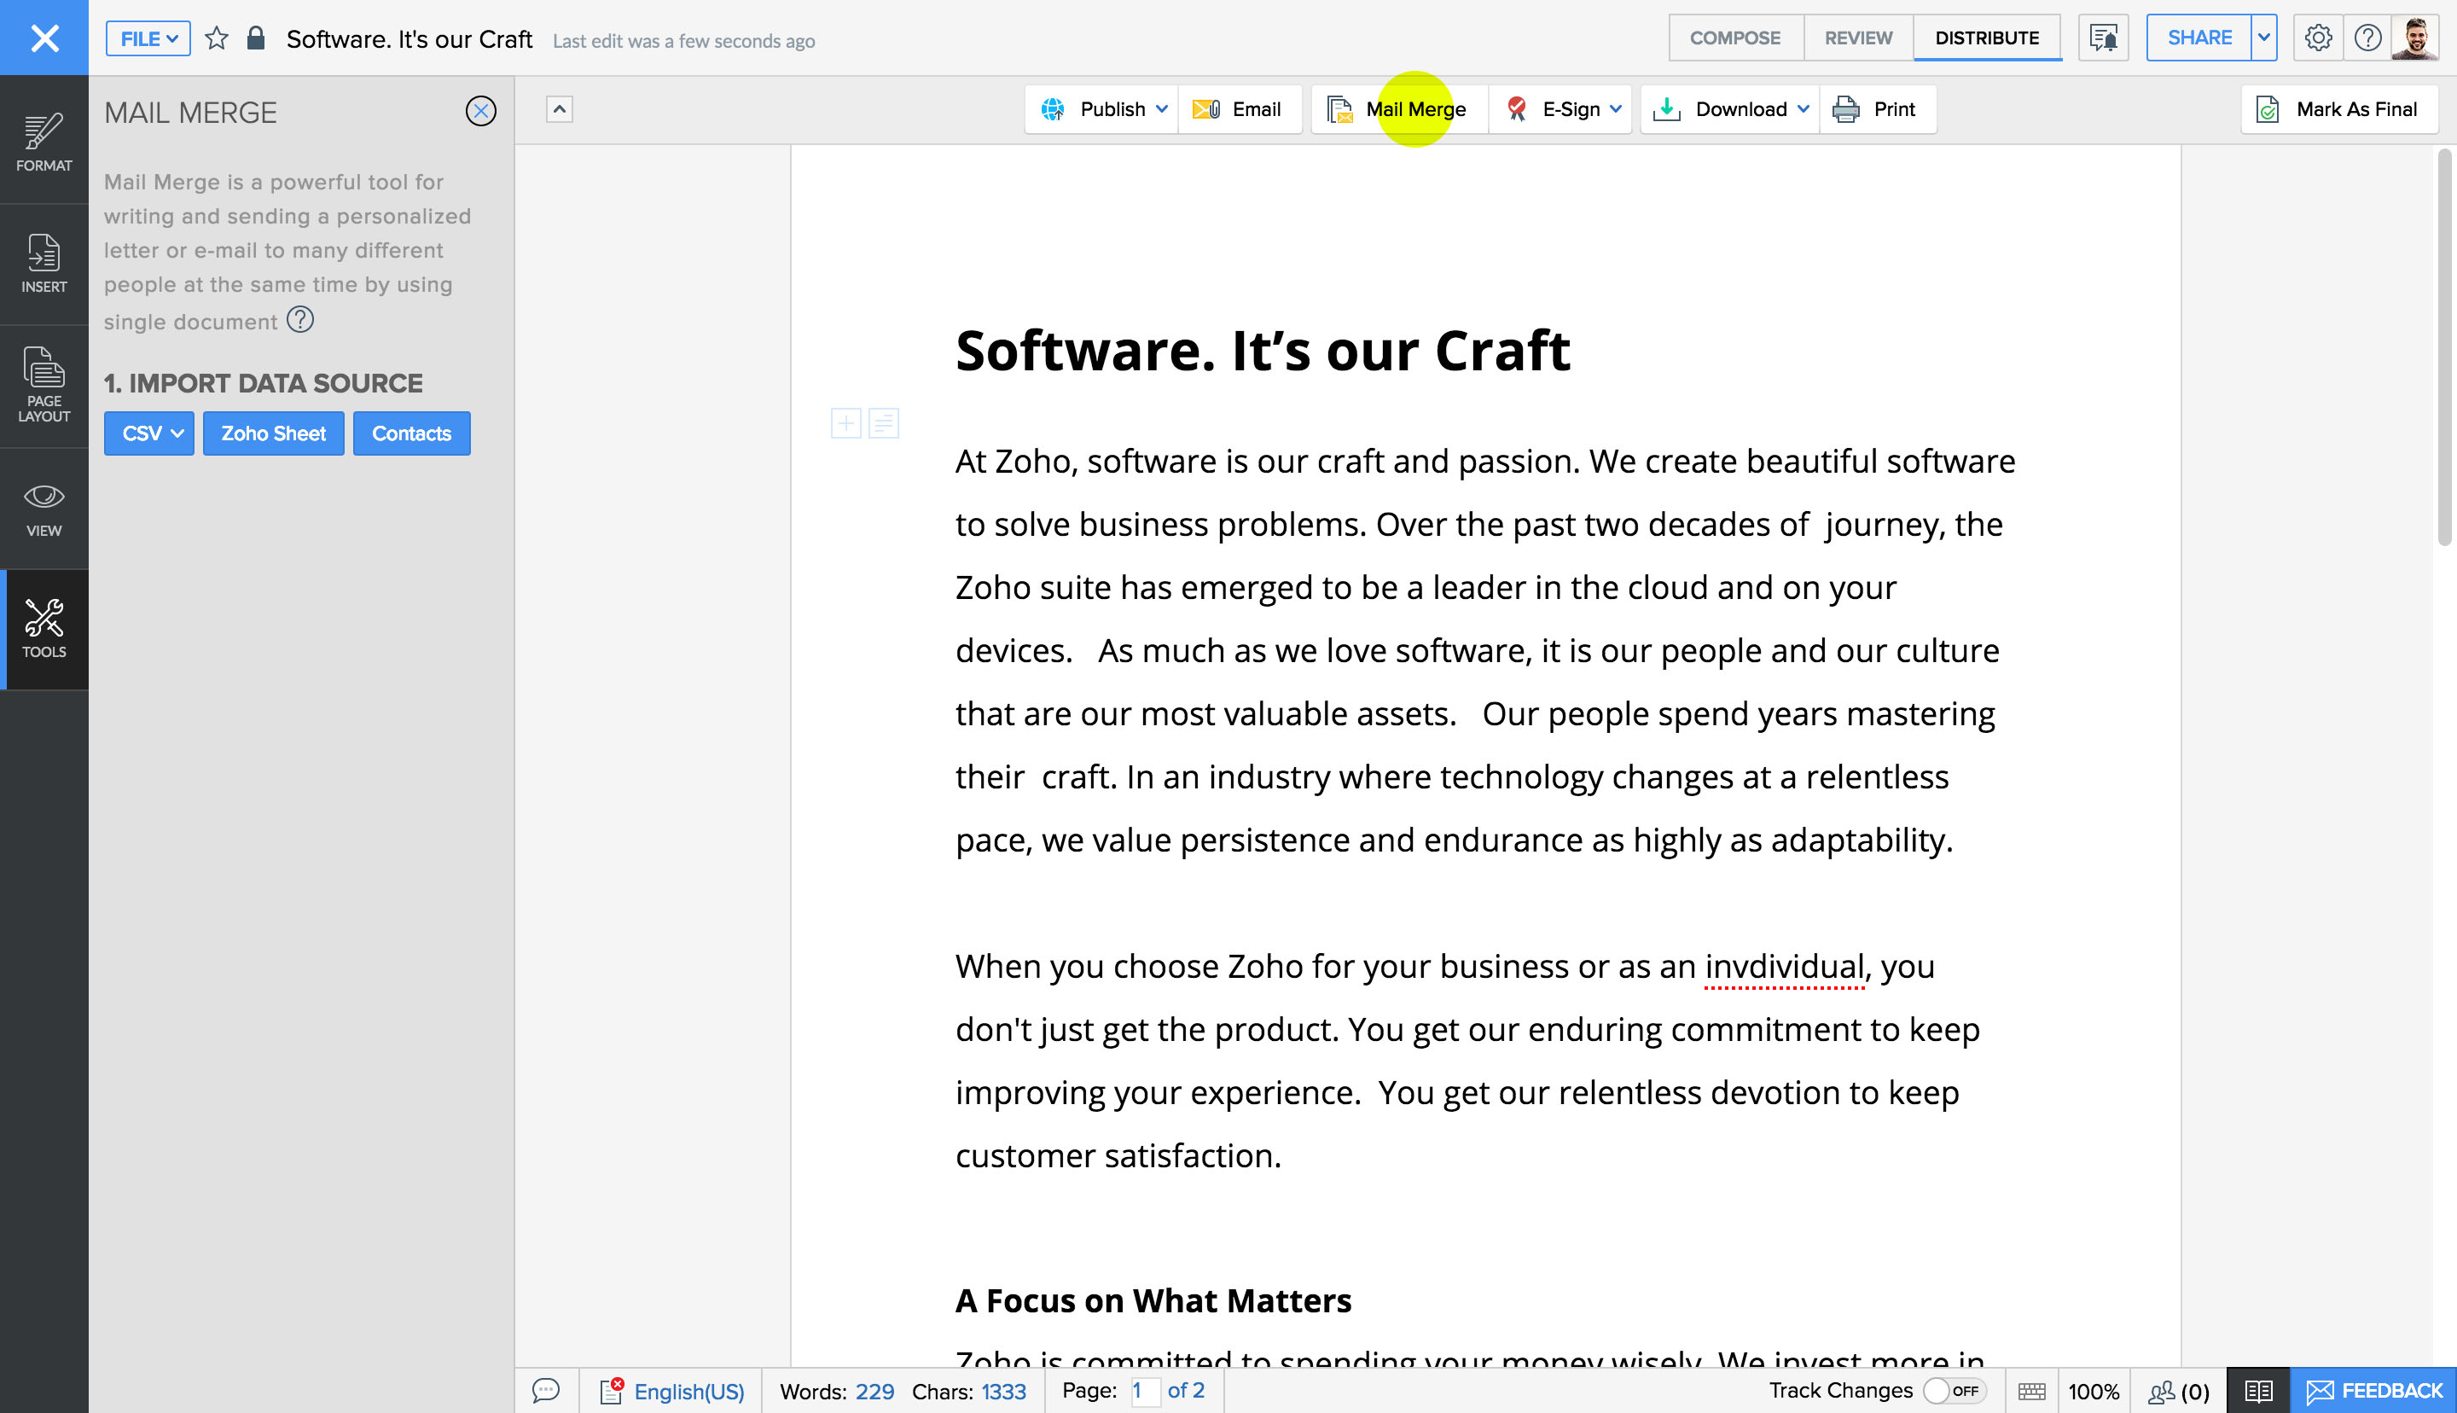
Task: Import data from Zoho Sheet
Action: click(x=272, y=433)
